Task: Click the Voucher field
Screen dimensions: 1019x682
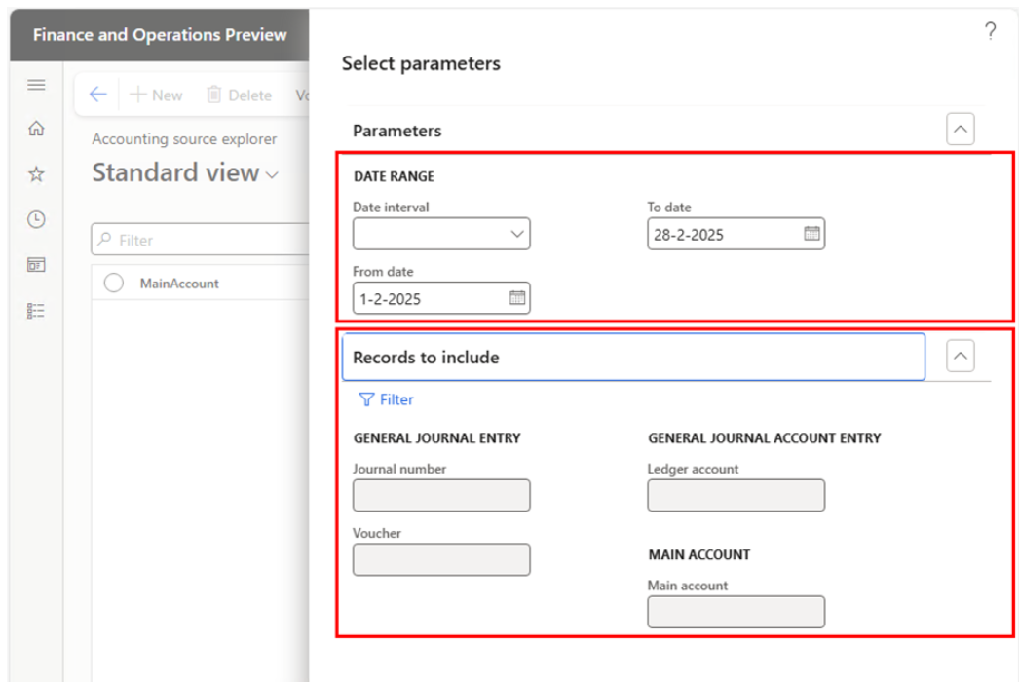Action: (441, 560)
